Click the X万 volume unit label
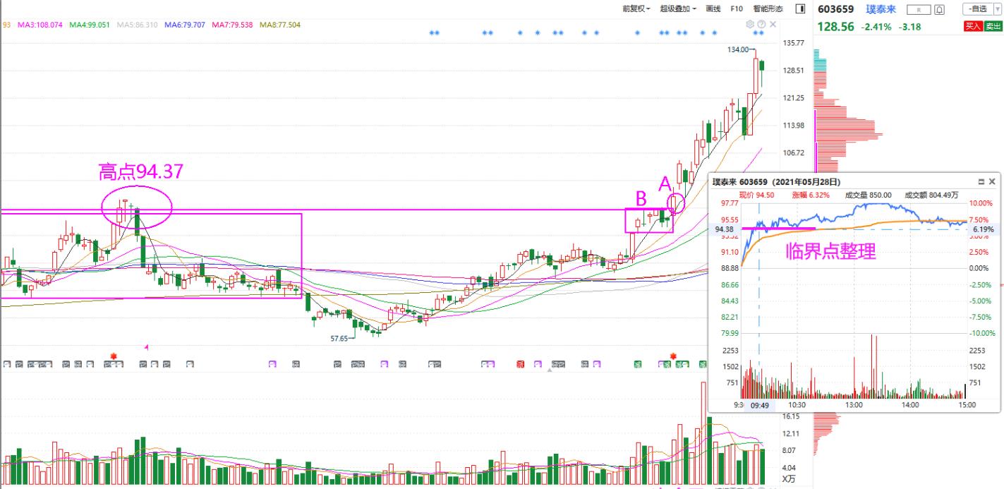The width and height of the screenshot is (1004, 489). pyautogui.click(x=789, y=479)
